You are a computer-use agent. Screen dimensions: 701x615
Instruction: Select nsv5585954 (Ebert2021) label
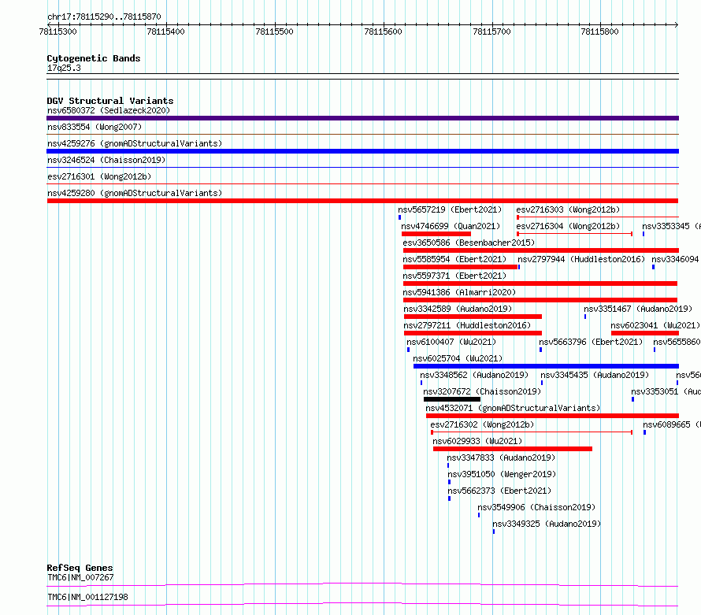(454, 259)
